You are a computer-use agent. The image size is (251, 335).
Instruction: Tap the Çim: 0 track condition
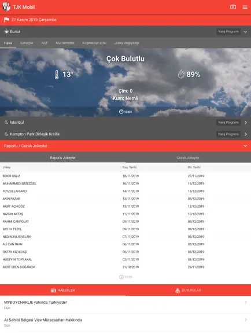(x=125, y=91)
